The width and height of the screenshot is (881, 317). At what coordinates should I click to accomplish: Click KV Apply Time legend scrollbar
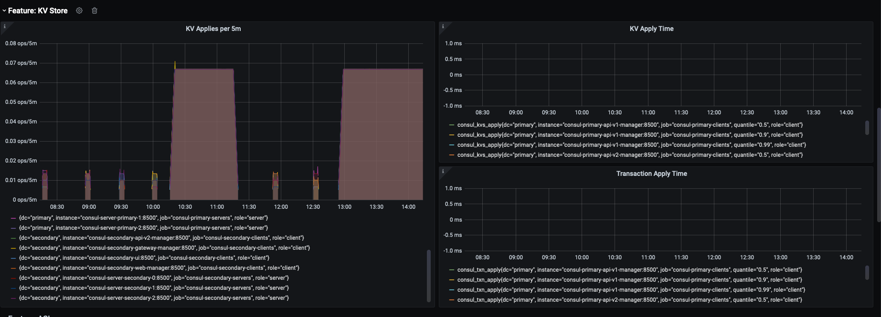(x=867, y=128)
